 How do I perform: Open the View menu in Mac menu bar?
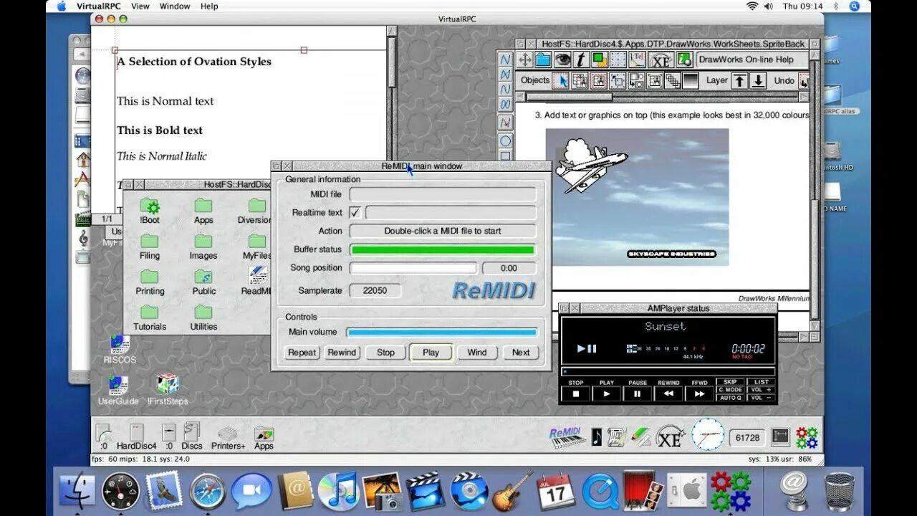140,6
